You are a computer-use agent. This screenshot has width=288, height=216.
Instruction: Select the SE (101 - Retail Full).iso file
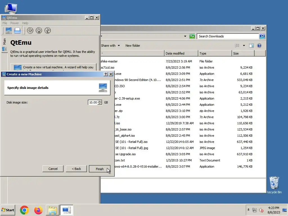click(131, 142)
